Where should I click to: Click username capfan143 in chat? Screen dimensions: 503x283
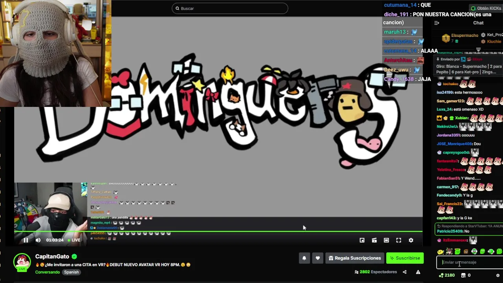tap(446, 218)
